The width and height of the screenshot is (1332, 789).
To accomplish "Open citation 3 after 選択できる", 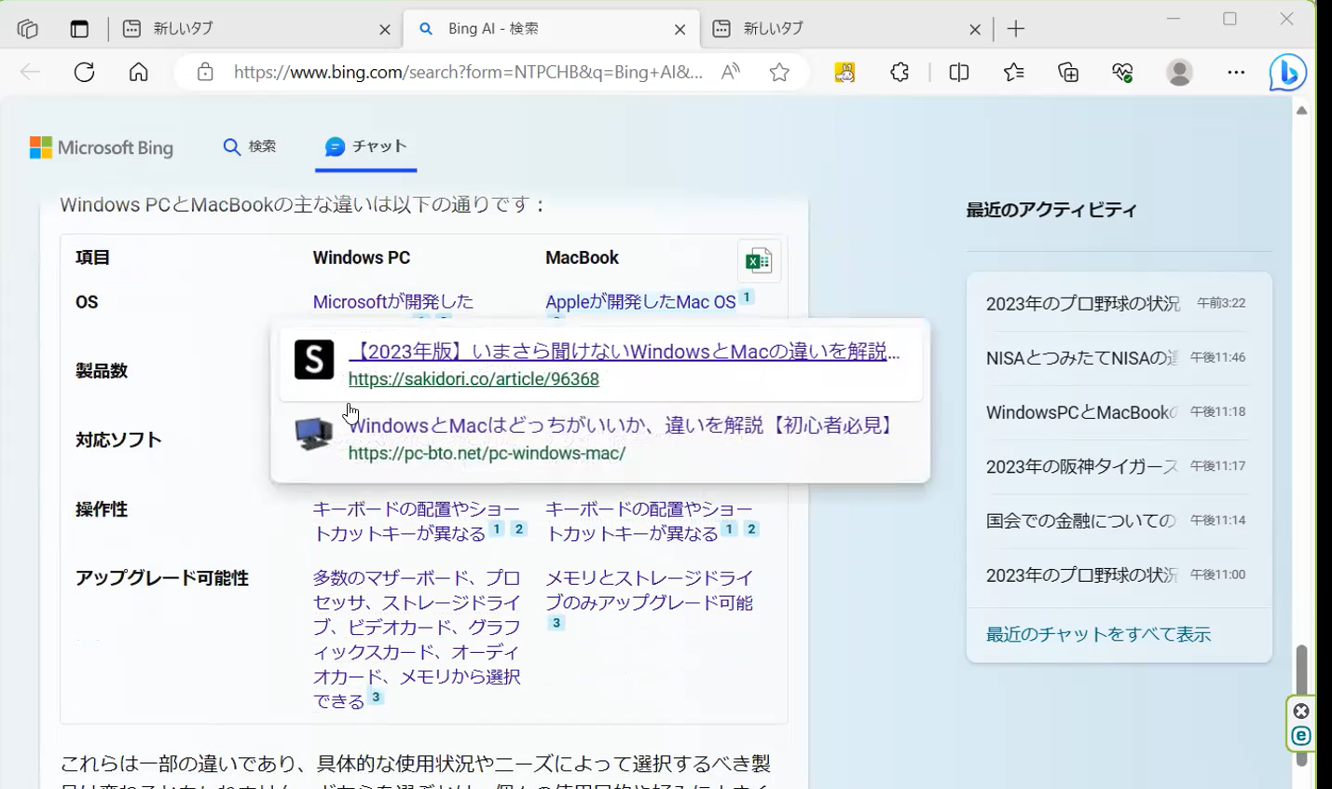I will coord(376,697).
